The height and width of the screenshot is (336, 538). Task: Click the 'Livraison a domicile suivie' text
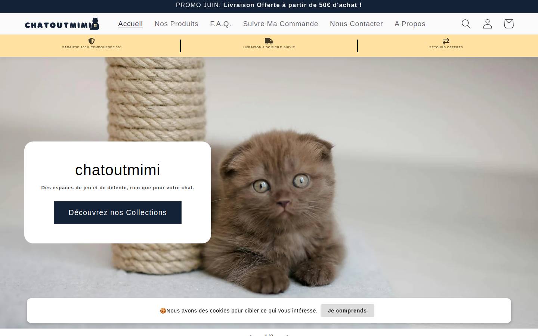[x=269, y=47]
